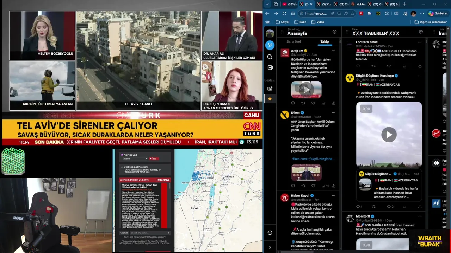Go forward in the Edge browser
This screenshot has height=253, width=451.
(x=276, y=13)
